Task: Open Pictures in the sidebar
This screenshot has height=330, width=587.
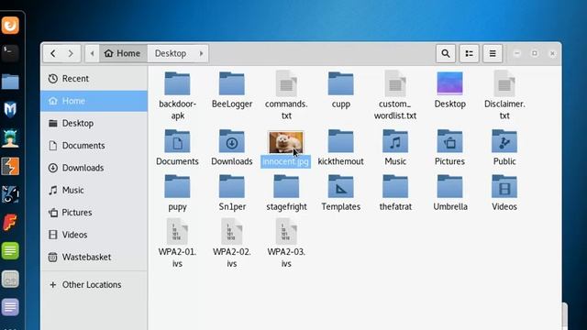Action: [94, 213]
